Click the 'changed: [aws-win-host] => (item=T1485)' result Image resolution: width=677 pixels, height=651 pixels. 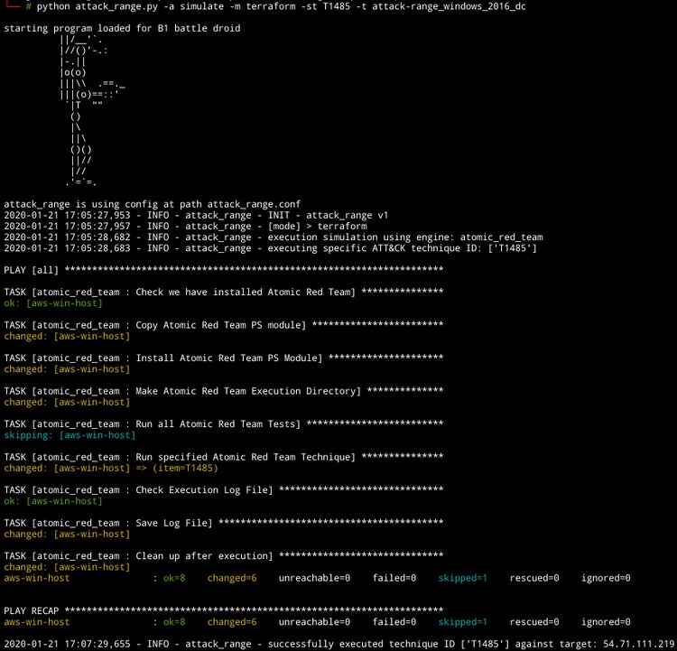(x=111, y=468)
